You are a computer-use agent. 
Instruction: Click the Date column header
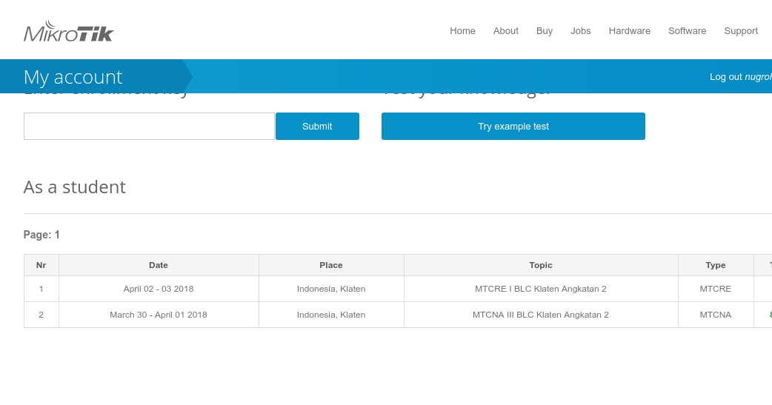159,265
